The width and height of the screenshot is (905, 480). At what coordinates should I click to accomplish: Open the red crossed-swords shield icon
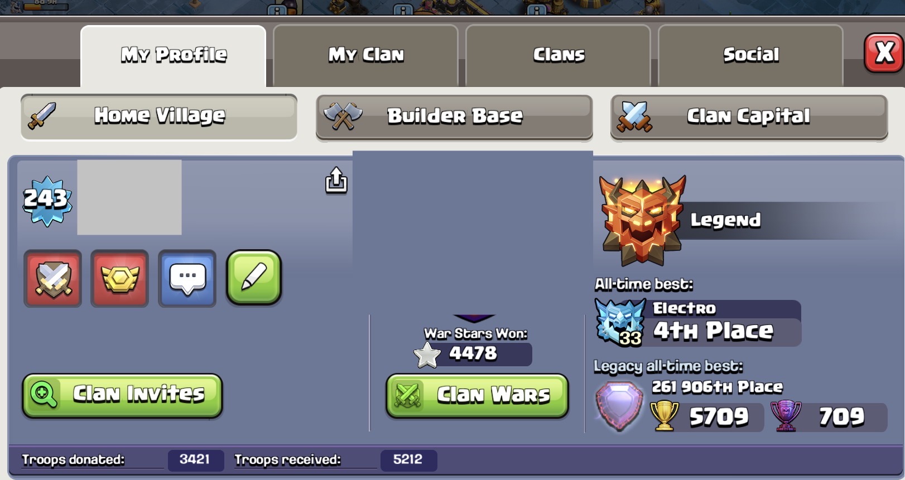tap(53, 278)
